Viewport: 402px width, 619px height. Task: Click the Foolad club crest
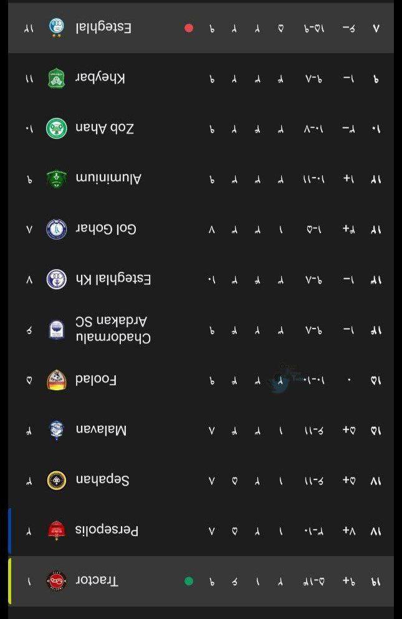57,380
